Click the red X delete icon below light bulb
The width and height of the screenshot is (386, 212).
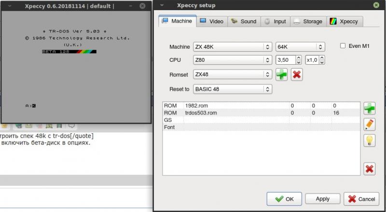(370, 169)
